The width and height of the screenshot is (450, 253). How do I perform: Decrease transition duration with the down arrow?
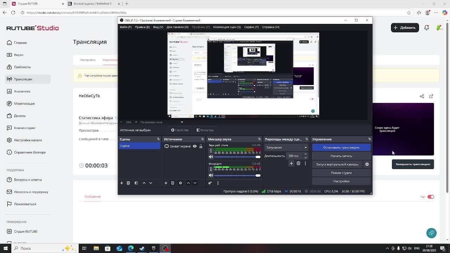click(305, 157)
